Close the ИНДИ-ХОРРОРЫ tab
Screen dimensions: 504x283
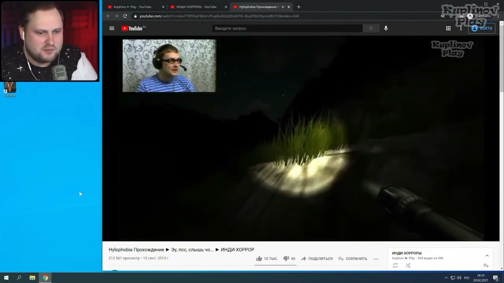226,7
